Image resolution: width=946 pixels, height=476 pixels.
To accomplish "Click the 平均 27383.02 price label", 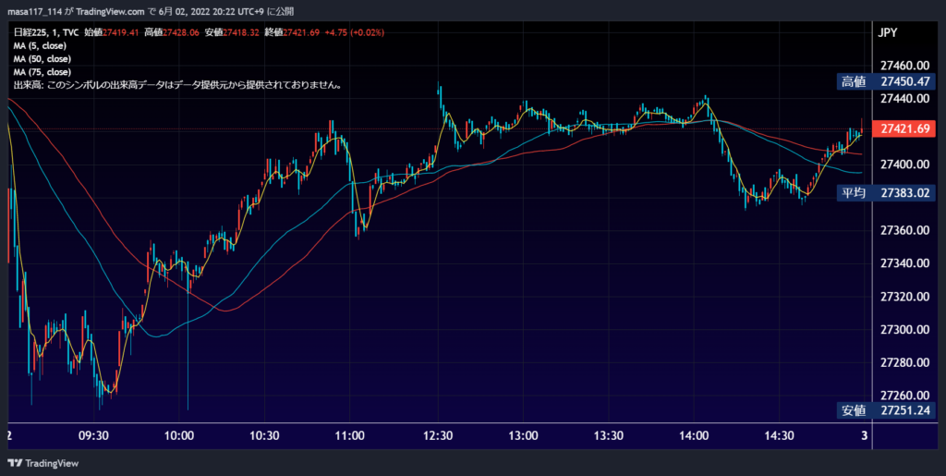I will click(x=886, y=193).
